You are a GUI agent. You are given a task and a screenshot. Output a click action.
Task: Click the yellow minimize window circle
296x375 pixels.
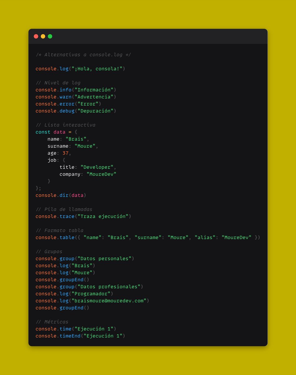(x=43, y=36)
